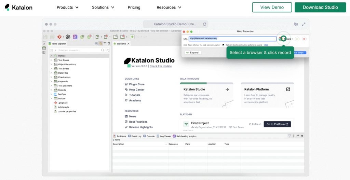This screenshot has height=180, width=350.
Task: Click the Hide link in Web Recorder hint
Action: pos(266,45)
